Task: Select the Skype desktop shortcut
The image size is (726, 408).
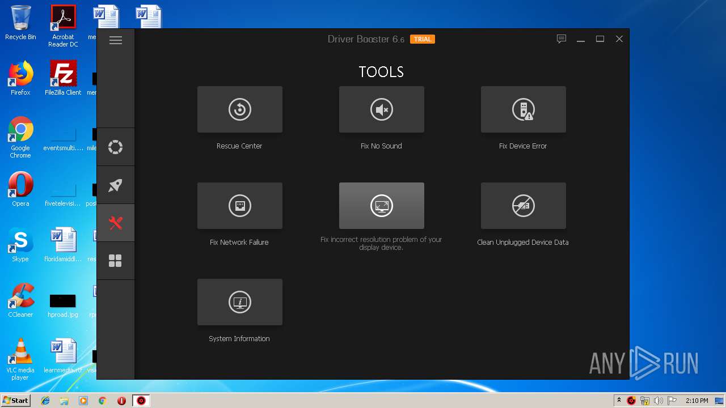Action: pyautogui.click(x=20, y=245)
